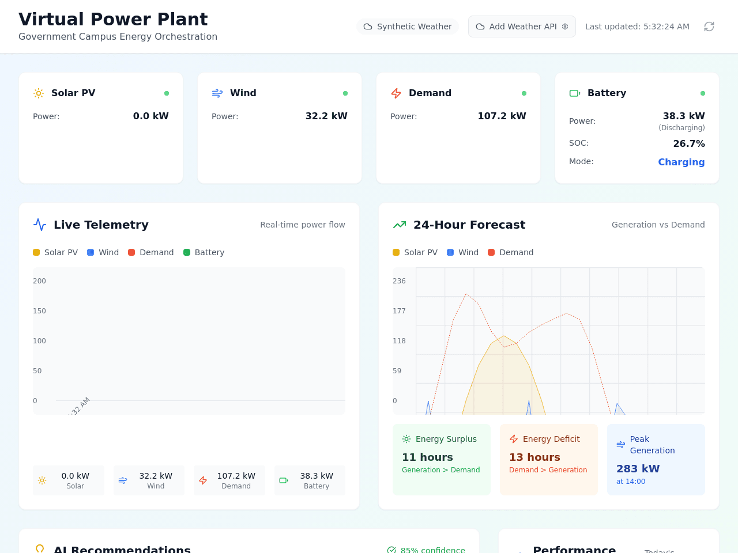This screenshot has width=738, height=553.
Task: Toggle Demand legend in Live Telemetry
Action: point(151,252)
